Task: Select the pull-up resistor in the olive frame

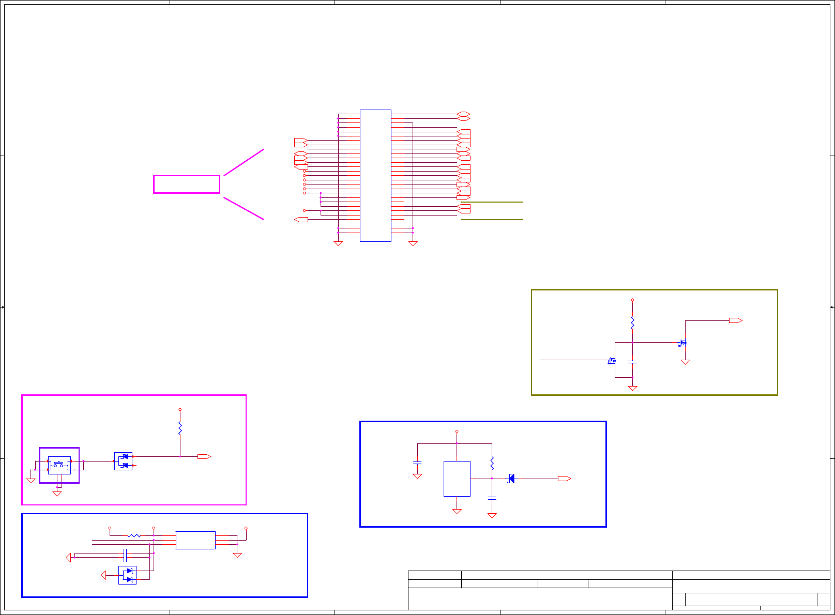Action: 632,323
